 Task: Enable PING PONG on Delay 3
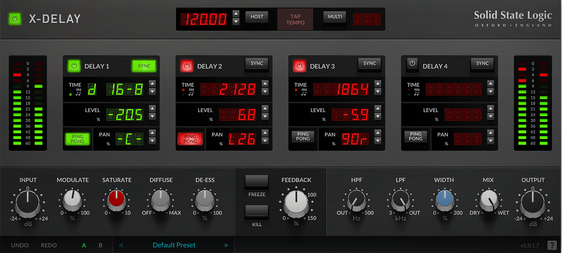point(303,137)
